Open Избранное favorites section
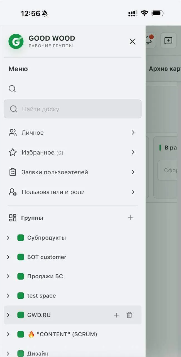181x357 pixels. click(x=72, y=152)
